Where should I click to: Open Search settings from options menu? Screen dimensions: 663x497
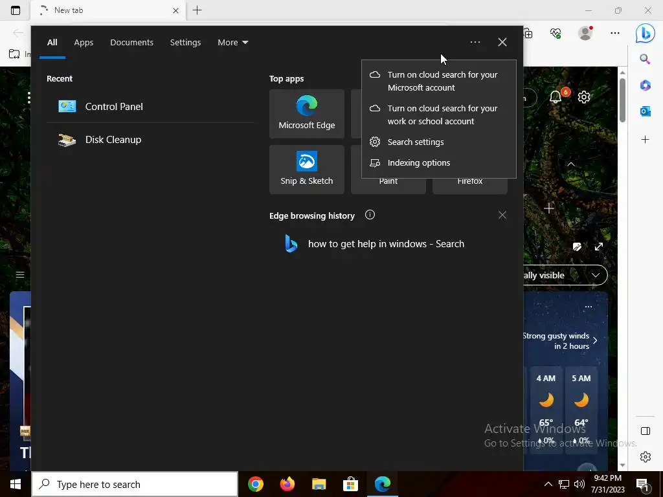pyautogui.click(x=439, y=142)
